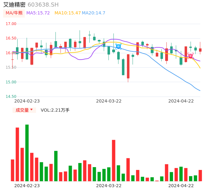This screenshot has width=215, height=190.
Task: Select the tallest green volume bar
Action: pos(27,153)
